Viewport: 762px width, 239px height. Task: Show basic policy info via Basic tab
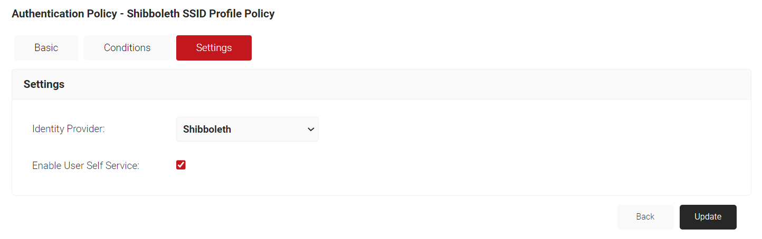point(46,48)
